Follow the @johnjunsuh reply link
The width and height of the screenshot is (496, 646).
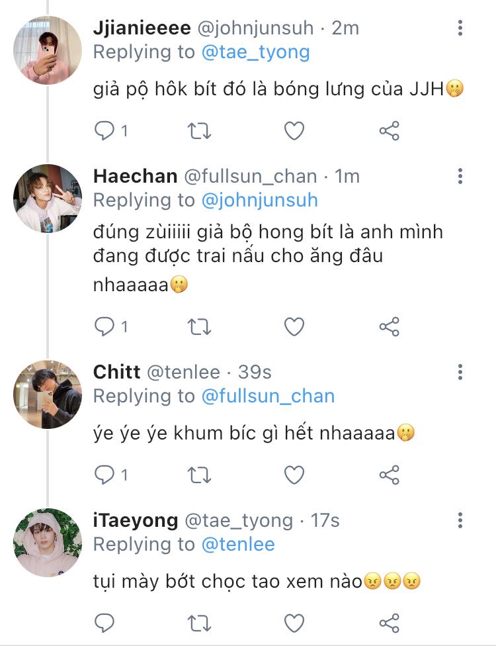click(x=260, y=201)
